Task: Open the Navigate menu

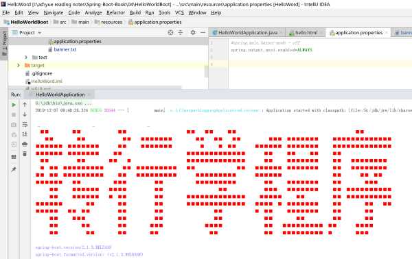Action: [54, 12]
